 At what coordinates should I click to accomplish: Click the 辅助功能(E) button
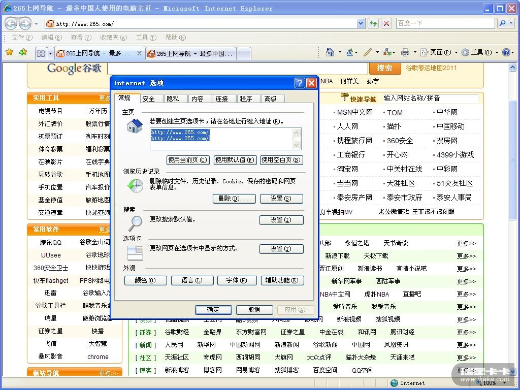(282, 280)
